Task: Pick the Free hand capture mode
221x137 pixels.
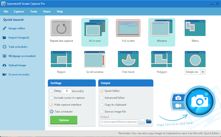Action: pyautogui.click(x=128, y=59)
